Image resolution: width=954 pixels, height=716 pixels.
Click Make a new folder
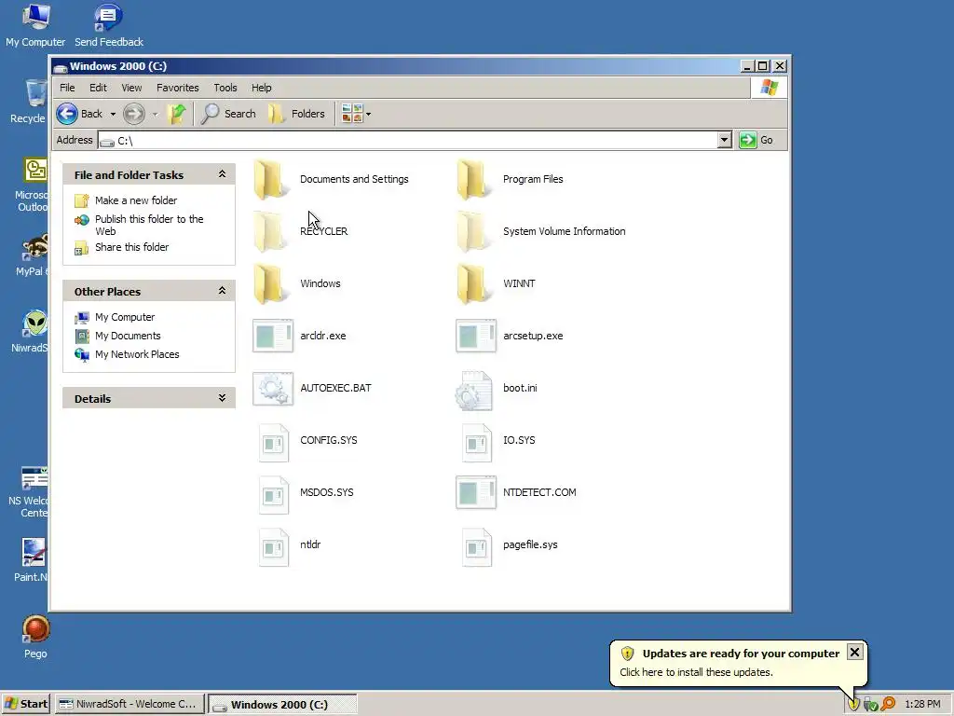[x=136, y=200]
